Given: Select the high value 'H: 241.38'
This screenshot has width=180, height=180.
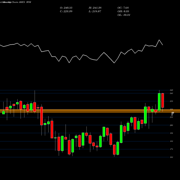Looking at the screenshot, I should [95, 8].
